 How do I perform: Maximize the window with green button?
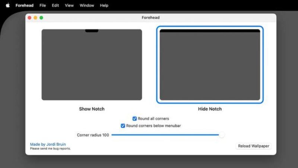[x=41, y=18]
